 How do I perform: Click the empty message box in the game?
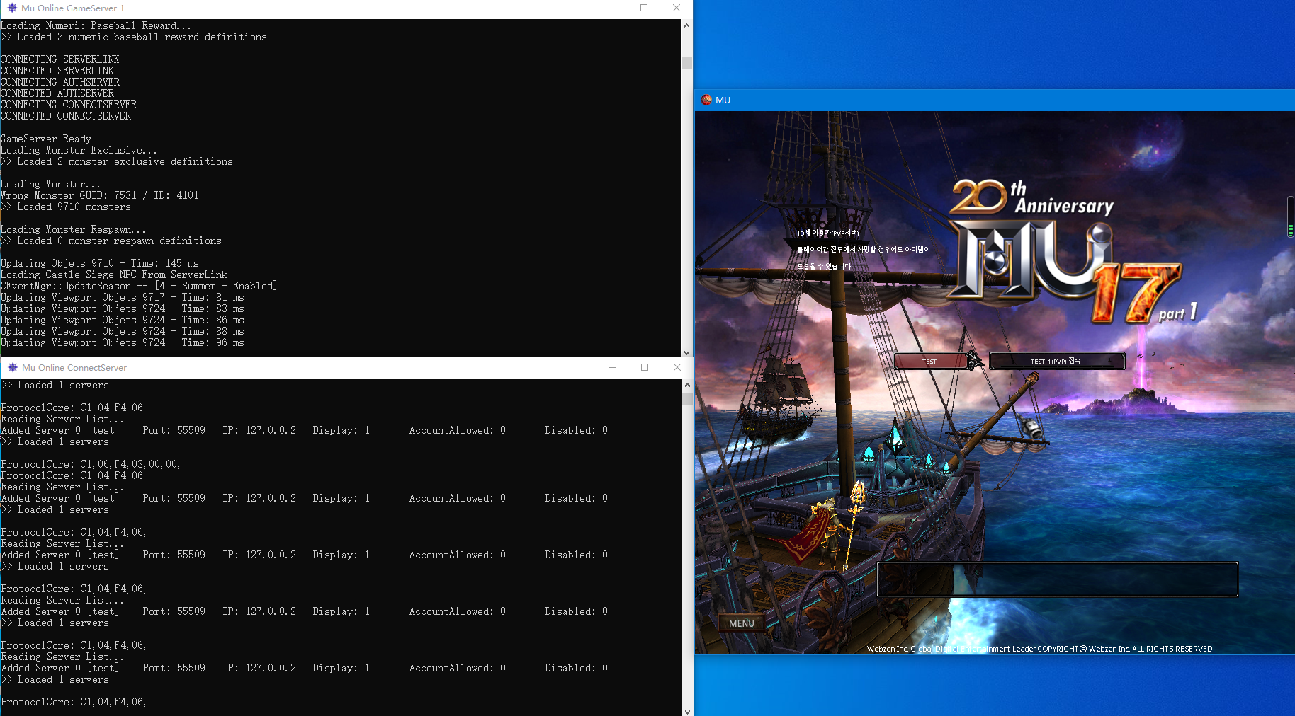[x=1057, y=579]
